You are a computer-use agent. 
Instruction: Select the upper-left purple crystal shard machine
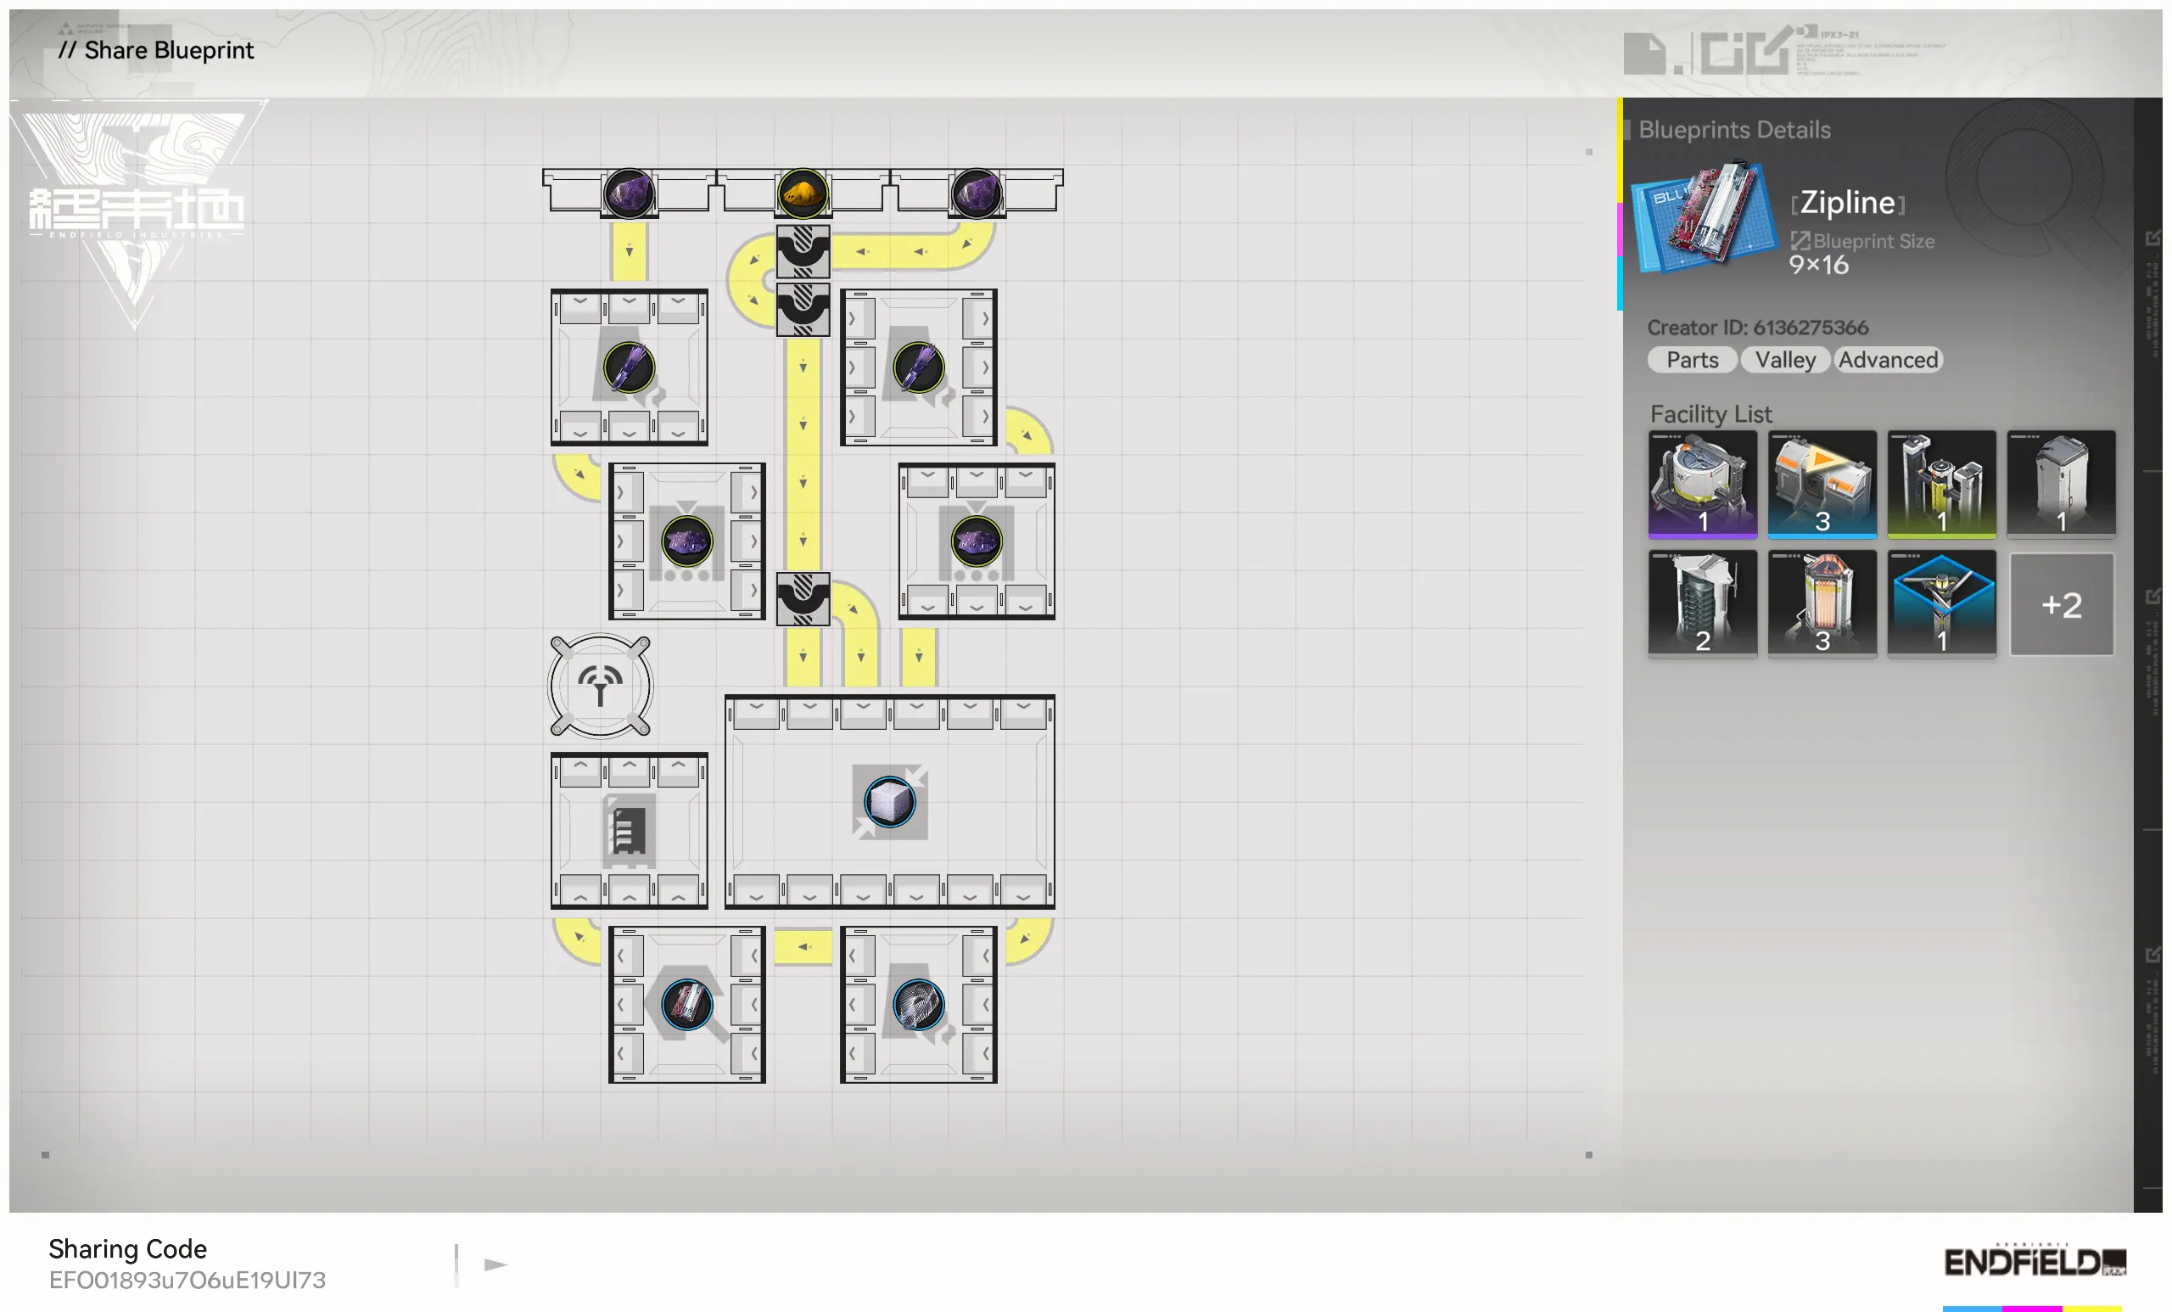629,367
